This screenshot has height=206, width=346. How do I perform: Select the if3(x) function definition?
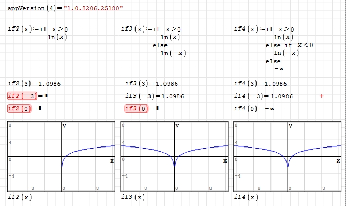point(154,41)
